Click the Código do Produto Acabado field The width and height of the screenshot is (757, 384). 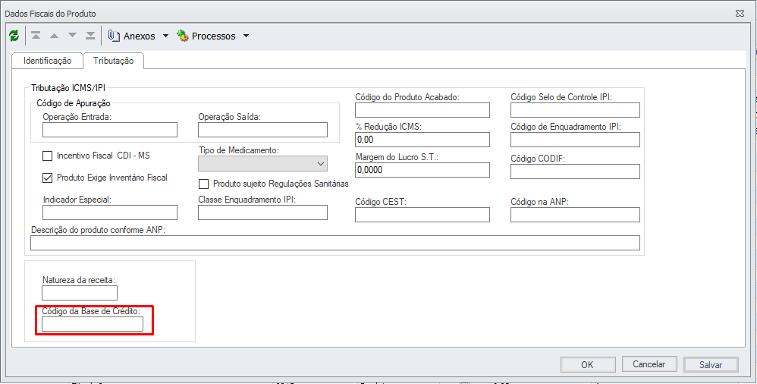422,109
